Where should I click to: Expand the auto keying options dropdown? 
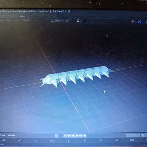60,136
